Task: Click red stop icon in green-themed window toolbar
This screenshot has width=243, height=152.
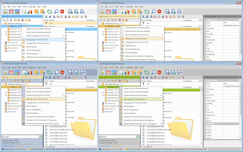Action: 159,72
